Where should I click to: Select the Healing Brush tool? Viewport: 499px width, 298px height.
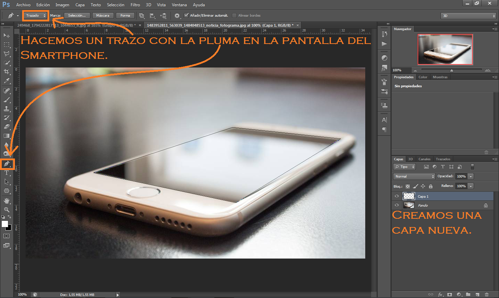pos(7,91)
